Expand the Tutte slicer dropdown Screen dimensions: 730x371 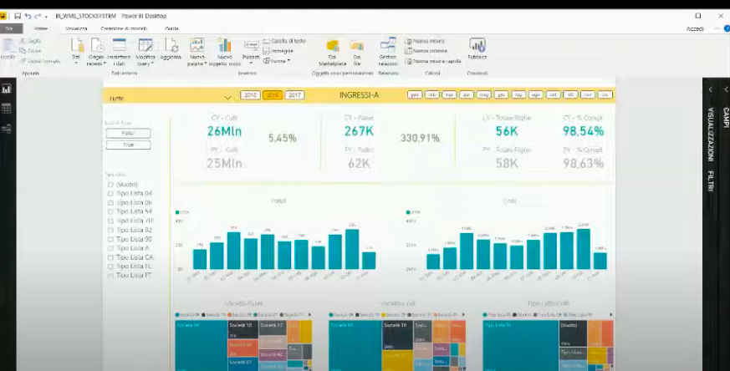(227, 98)
